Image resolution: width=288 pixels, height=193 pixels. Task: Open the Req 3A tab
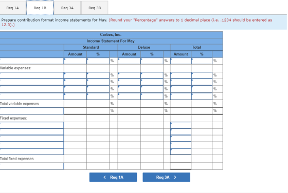pos(67,8)
